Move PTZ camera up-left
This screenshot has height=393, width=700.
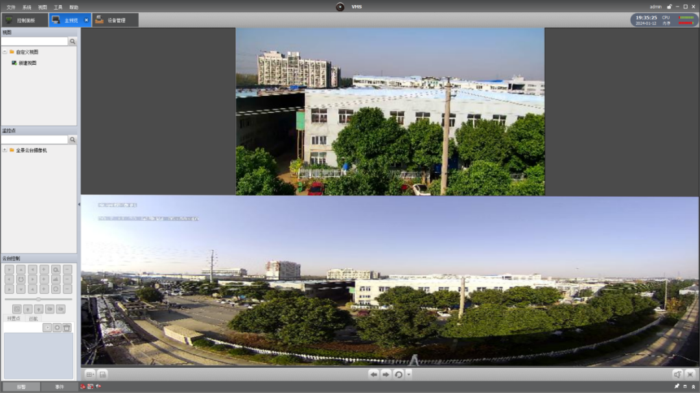coord(9,269)
